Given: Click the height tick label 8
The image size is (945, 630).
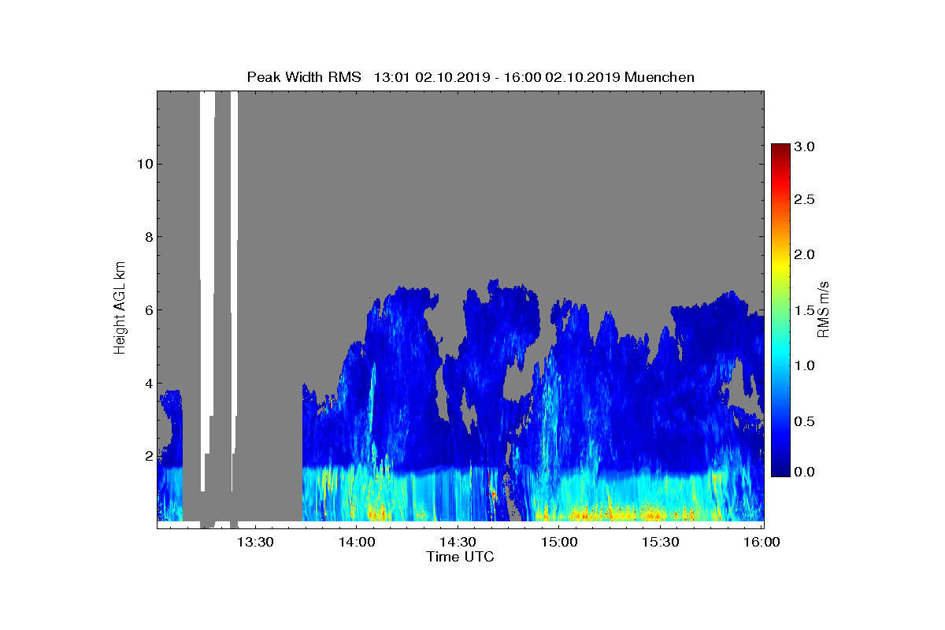Looking at the screenshot, I should point(147,237).
